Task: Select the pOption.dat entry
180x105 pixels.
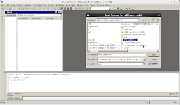Action: coord(93,27)
